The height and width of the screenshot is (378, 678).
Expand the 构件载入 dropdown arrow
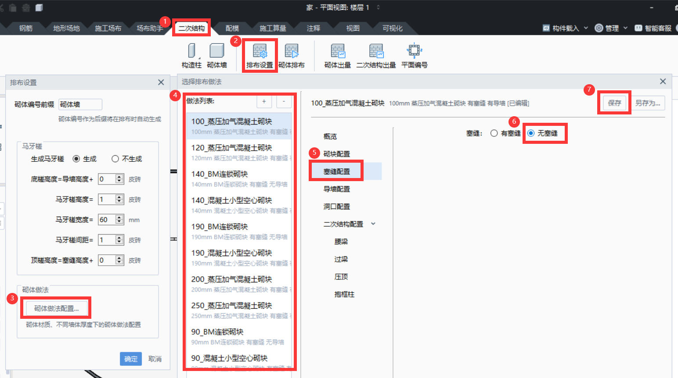[x=586, y=28]
